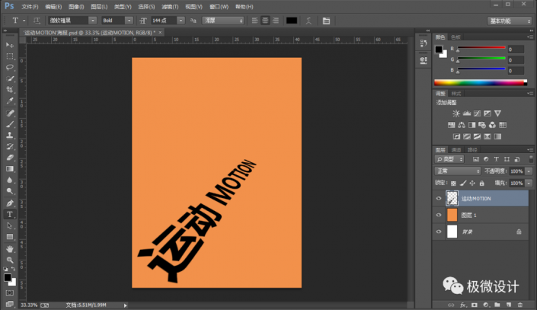Toggle Quick Mask mode icon

[10, 293]
